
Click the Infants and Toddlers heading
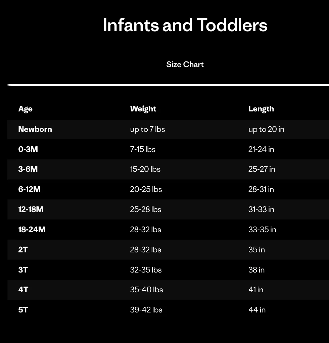pos(185,25)
